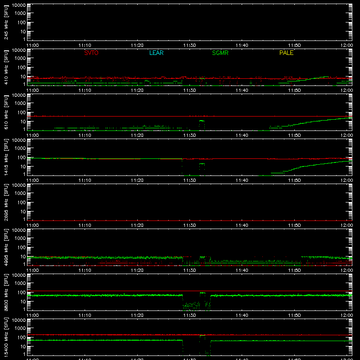Click the 100 tick label on the 4995 MHz axis

tap(22, 247)
